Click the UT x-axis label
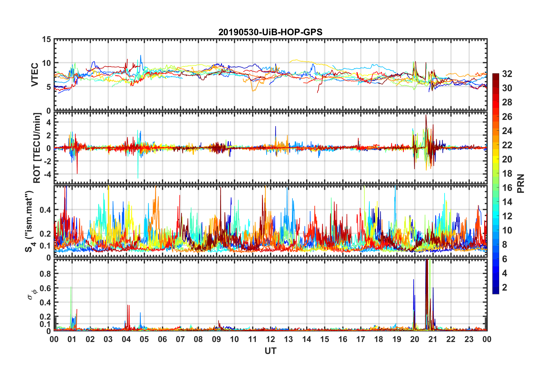Viewport: 541px width, 367px height. [x=270, y=351]
